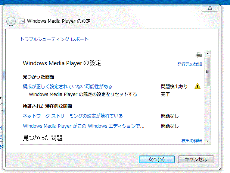This screenshot has width=230, height=173.
Task: Click the troubleshooter icon beside the title
Action: point(22,21)
